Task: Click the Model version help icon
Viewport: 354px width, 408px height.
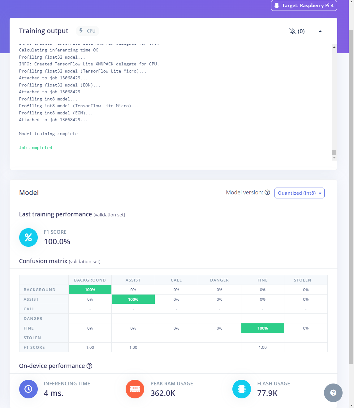Action: [x=267, y=193]
